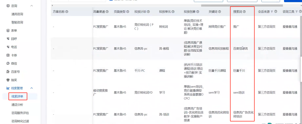Screen dimensions: 302x124
Task: Click keyword cell 信息流优化师培训
Action: coord(218,114)
